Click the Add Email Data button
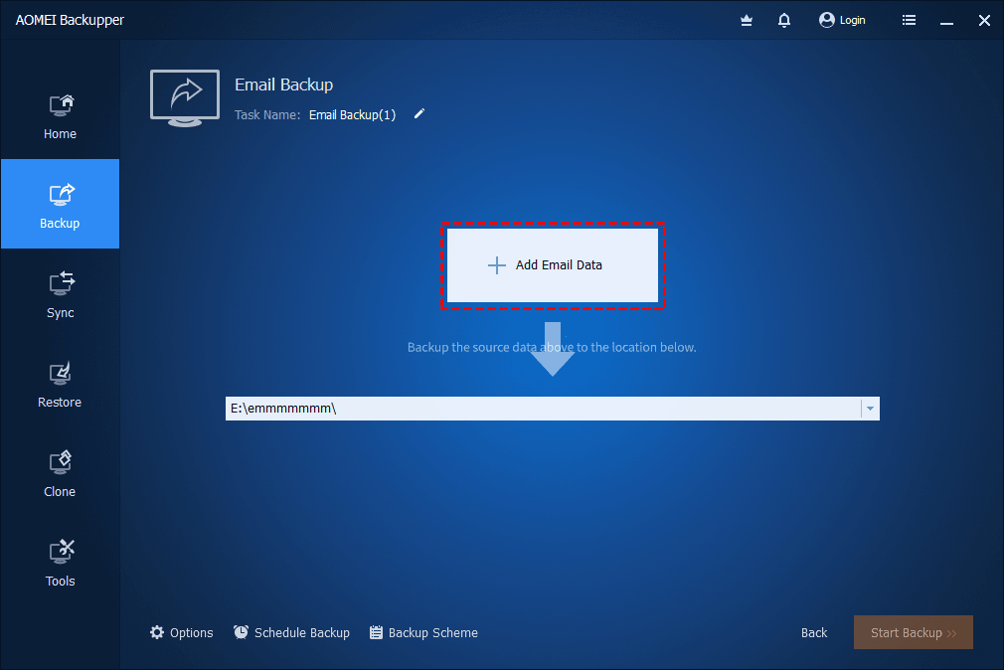 (x=552, y=265)
